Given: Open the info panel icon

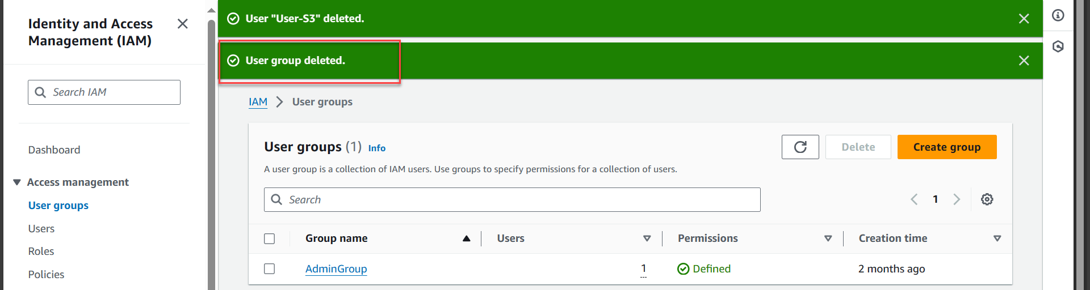Looking at the screenshot, I should pos(1058,15).
